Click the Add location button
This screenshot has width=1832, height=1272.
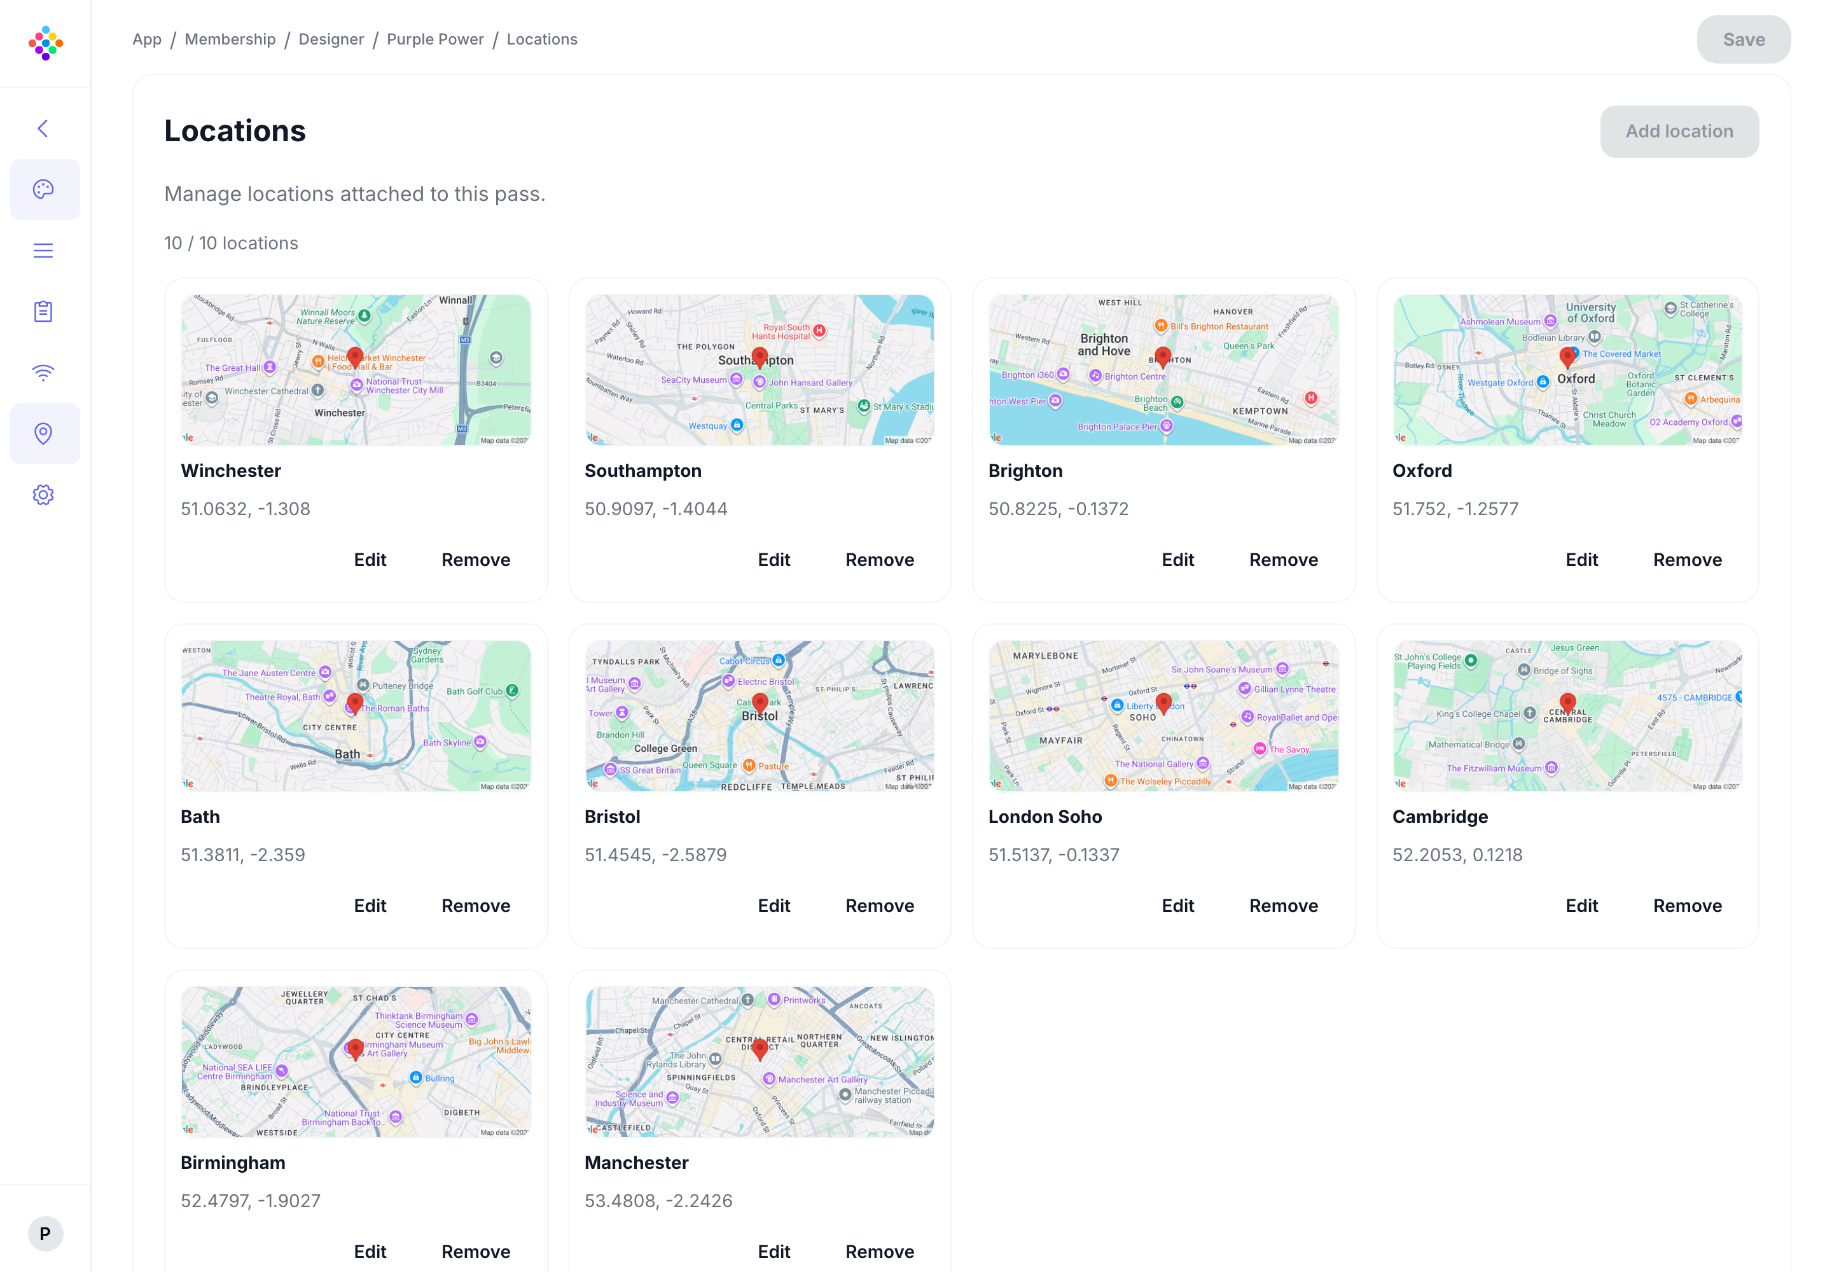pos(1679,132)
